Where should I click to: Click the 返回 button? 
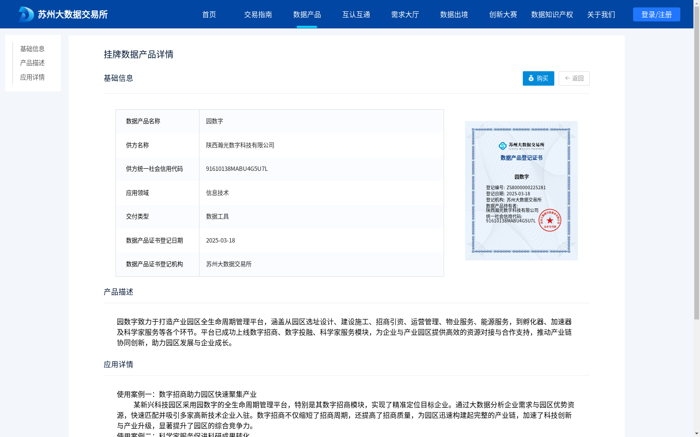574,78
